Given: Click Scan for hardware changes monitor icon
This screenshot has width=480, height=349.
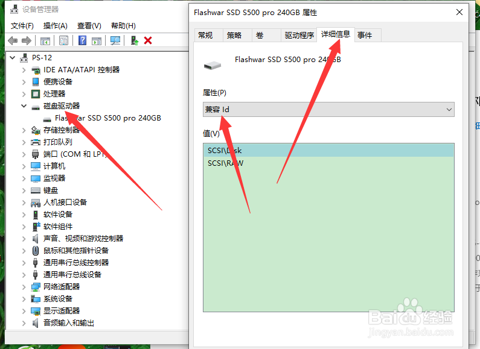Looking at the screenshot, I should pos(115,40).
